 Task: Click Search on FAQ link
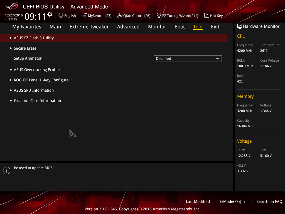pyautogui.click(x=269, y=201)
